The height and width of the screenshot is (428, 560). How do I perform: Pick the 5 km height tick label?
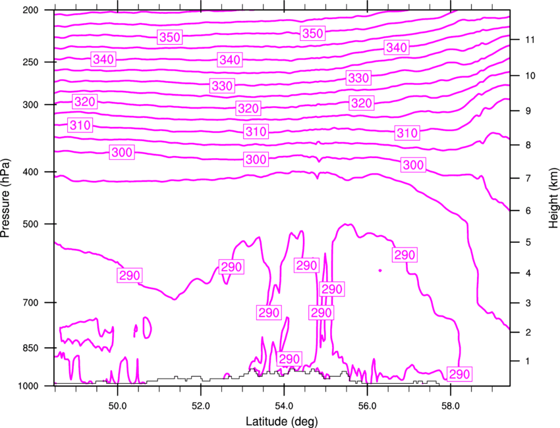(x=528, y=242)
